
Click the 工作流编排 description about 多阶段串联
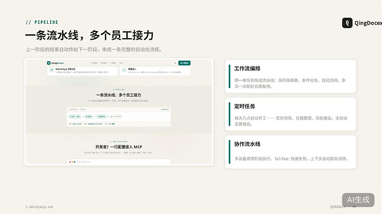(x=290, y=83)
